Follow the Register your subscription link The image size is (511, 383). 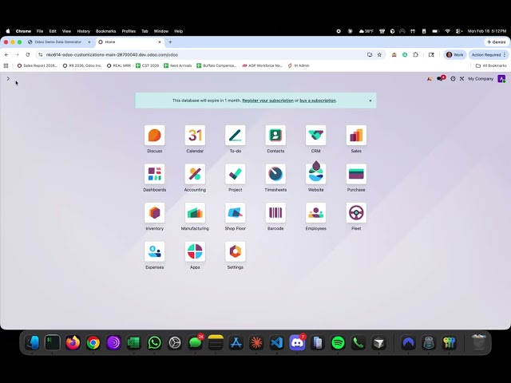268,101
